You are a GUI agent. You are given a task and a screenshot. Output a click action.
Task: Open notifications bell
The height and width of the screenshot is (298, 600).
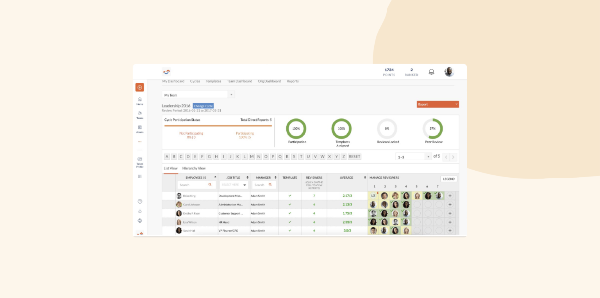[431, 72]
